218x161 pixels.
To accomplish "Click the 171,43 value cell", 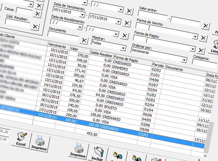I will [x=80, y=71].
